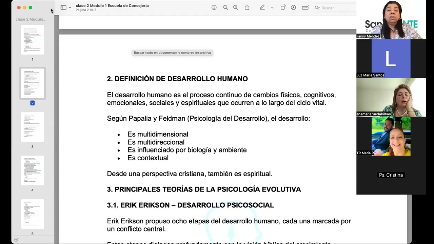Select the page 1 thumbnail

coord(33,40)
